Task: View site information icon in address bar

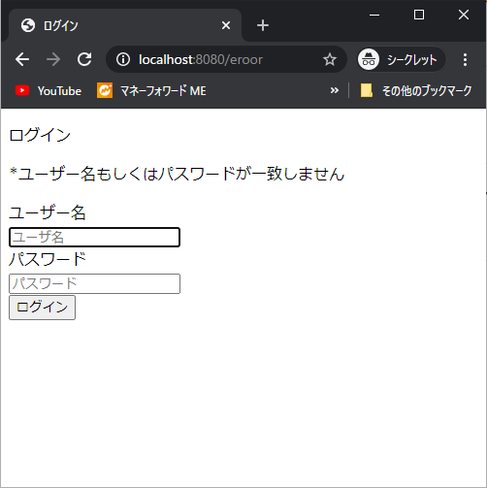Action: 123,59
